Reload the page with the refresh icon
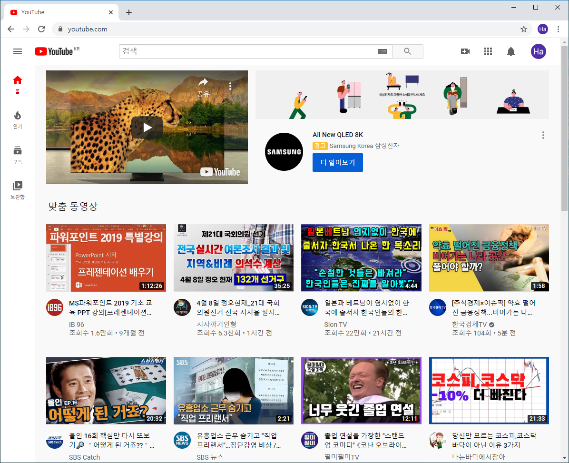This screenshot has height=463, width=569. tap(41, 29)
